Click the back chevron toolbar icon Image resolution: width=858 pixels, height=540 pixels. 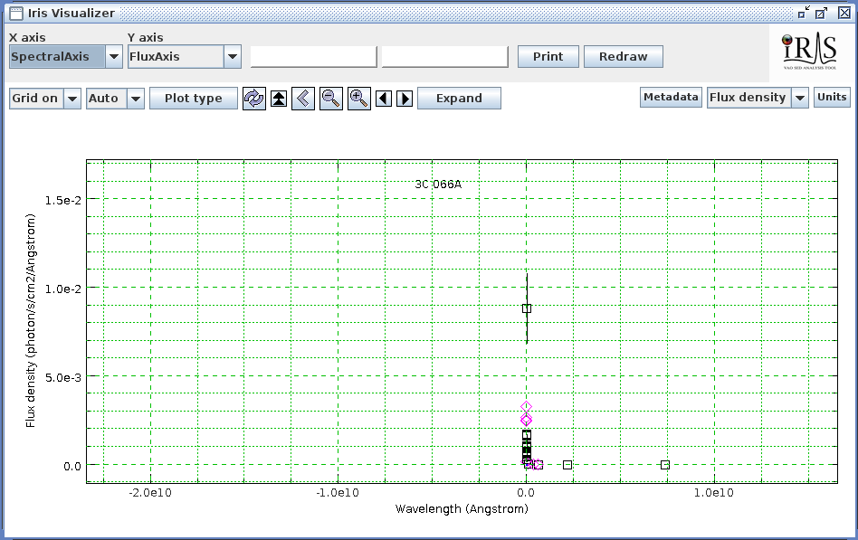point(303,99)
